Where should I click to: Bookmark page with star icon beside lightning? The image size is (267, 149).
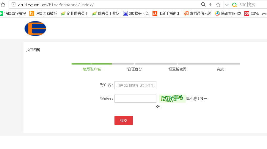(x=218, y=5)
